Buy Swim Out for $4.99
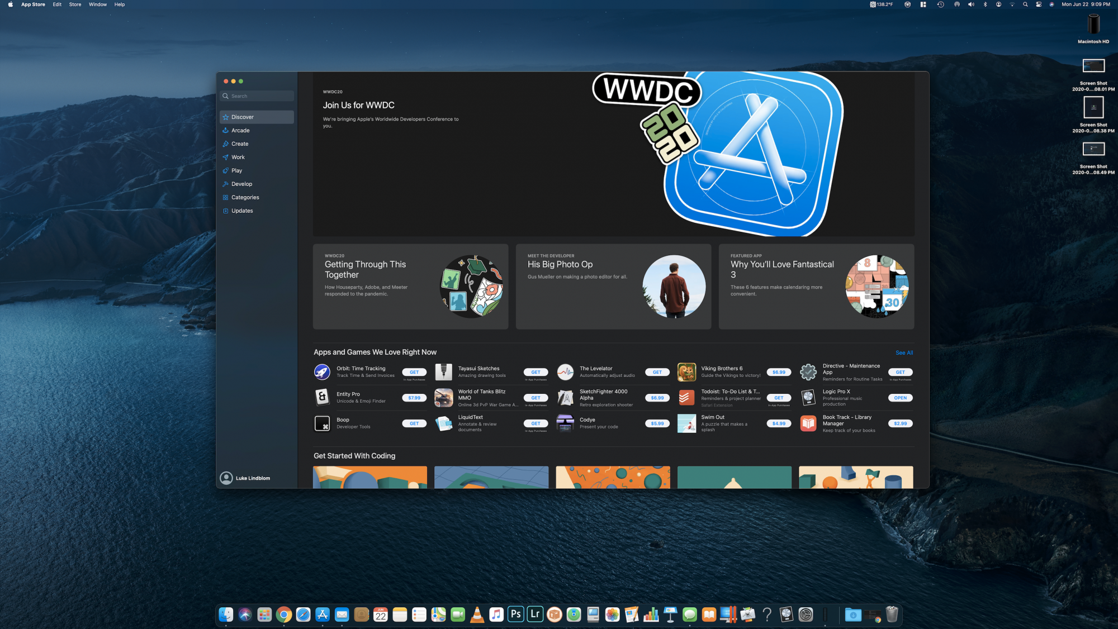1118x629 pixels. pyautogui.click(x=779, y=423)
